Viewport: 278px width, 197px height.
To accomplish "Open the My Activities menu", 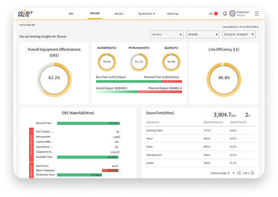I will point(146,14).
